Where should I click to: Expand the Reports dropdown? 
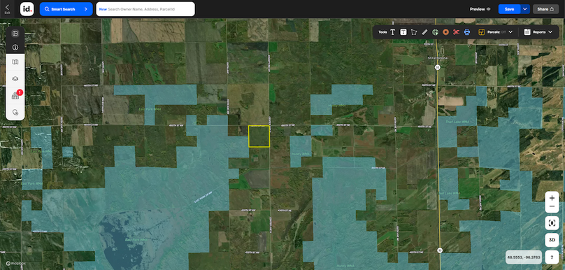[550, 32]
